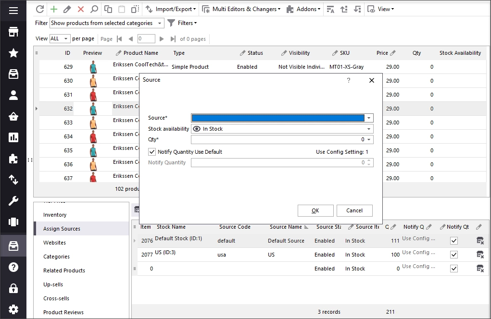Screen dimensions: 491x319
Task: Open the lock icon in sidebar
Action: click(x=13, y=288)
